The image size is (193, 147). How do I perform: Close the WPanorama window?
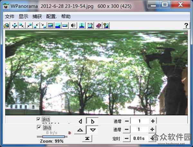point(180,5)
